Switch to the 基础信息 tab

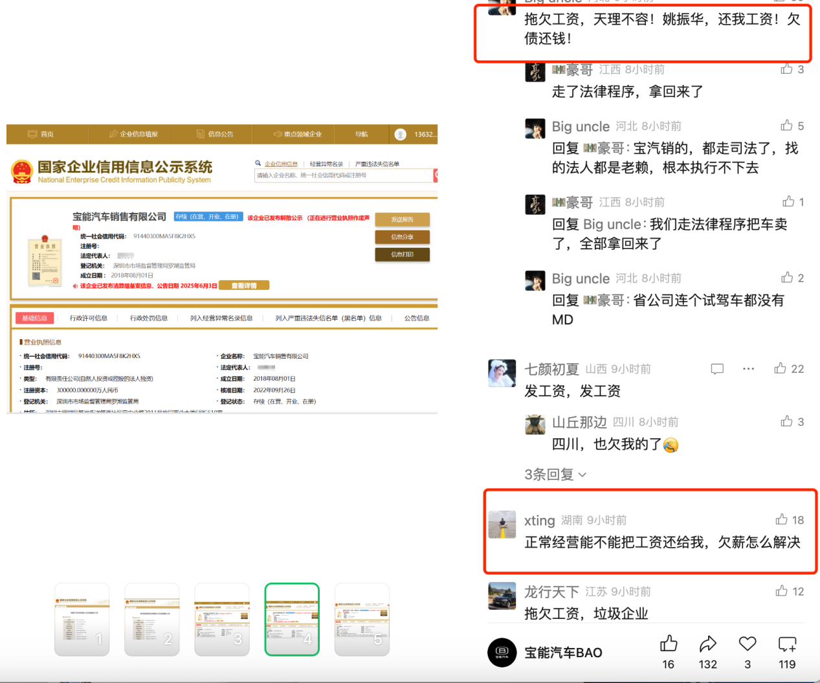point(34,318)
